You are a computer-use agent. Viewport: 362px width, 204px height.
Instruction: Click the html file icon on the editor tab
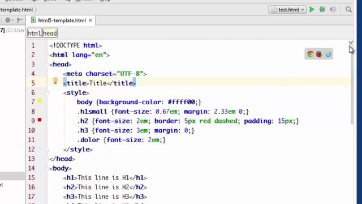click(x=33, y=20)
